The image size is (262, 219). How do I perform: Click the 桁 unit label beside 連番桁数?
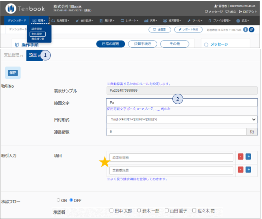[x=252, y=132]
